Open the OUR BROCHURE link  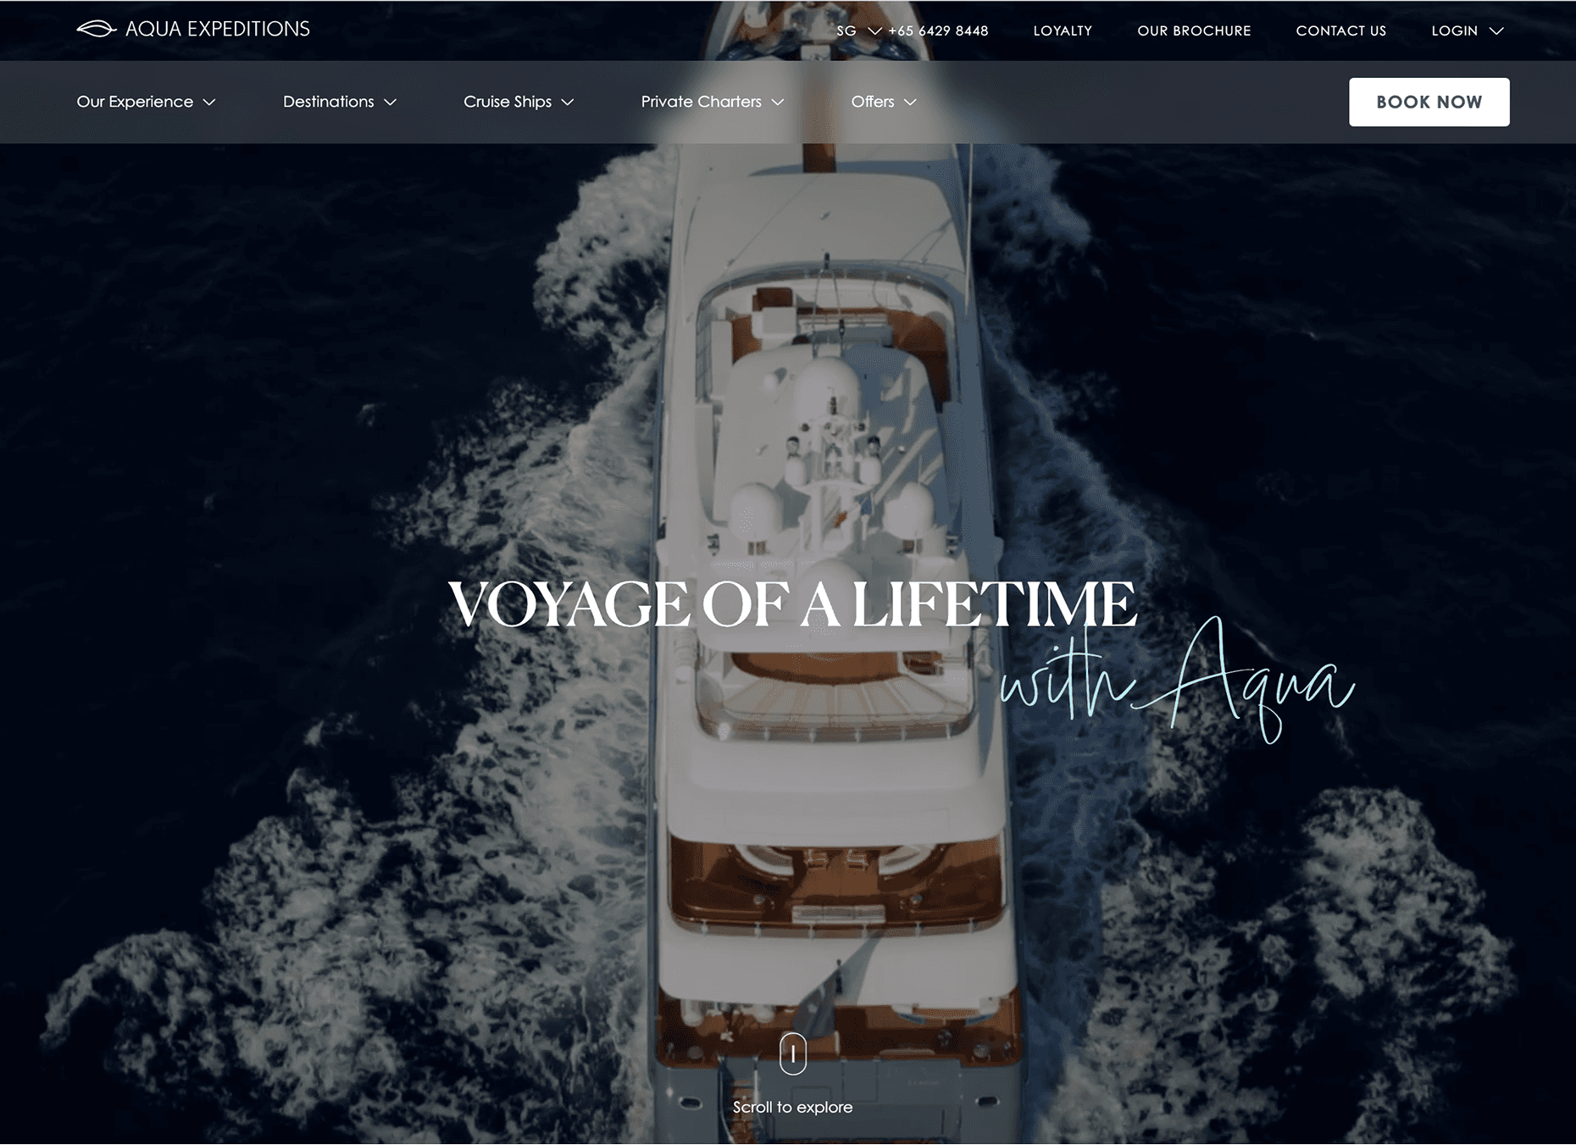click(1194, 31)
